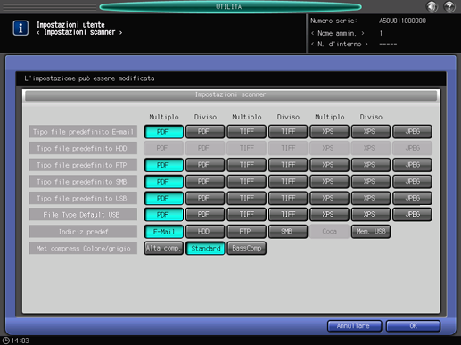This screenshot has width=461, height=345.
Task: Select Multiplo XPS for E-mail file type
Action: tap(329, 132)
